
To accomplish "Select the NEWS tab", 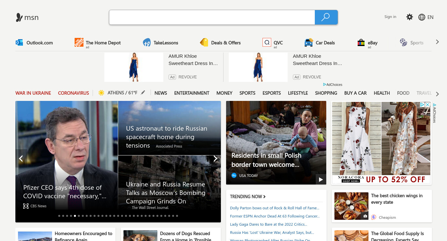I will (161, 93).
